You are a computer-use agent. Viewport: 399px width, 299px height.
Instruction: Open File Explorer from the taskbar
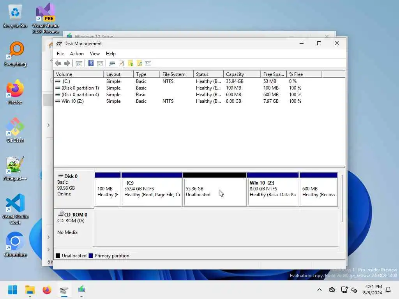click(x=30, y=290)
